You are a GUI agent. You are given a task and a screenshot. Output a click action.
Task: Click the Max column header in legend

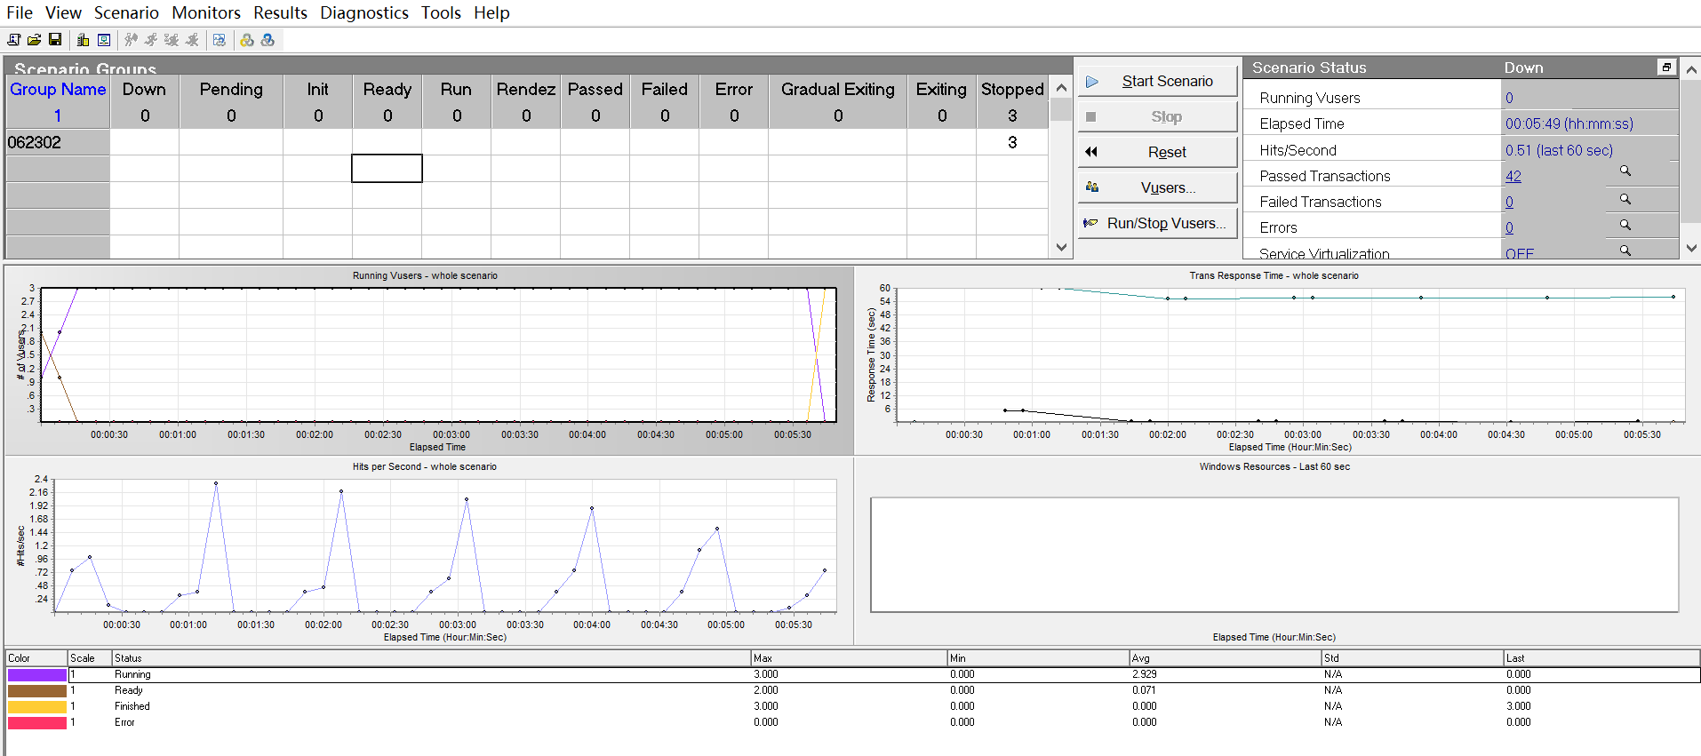pos(849,658)
